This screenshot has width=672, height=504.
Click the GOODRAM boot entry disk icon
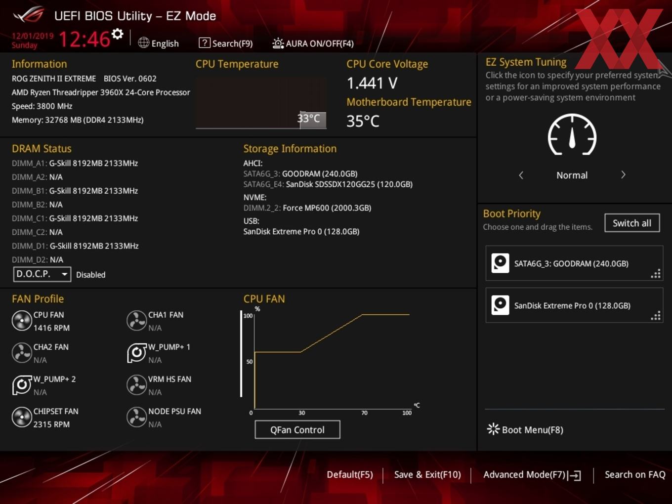pos(501,263)
